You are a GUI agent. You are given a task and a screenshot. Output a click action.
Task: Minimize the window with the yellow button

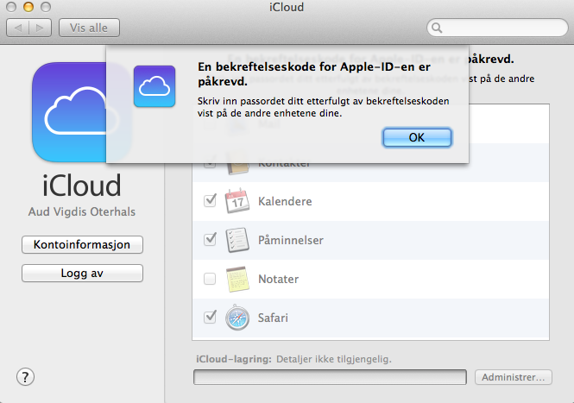pyautogui.click(x=28, y=7)
